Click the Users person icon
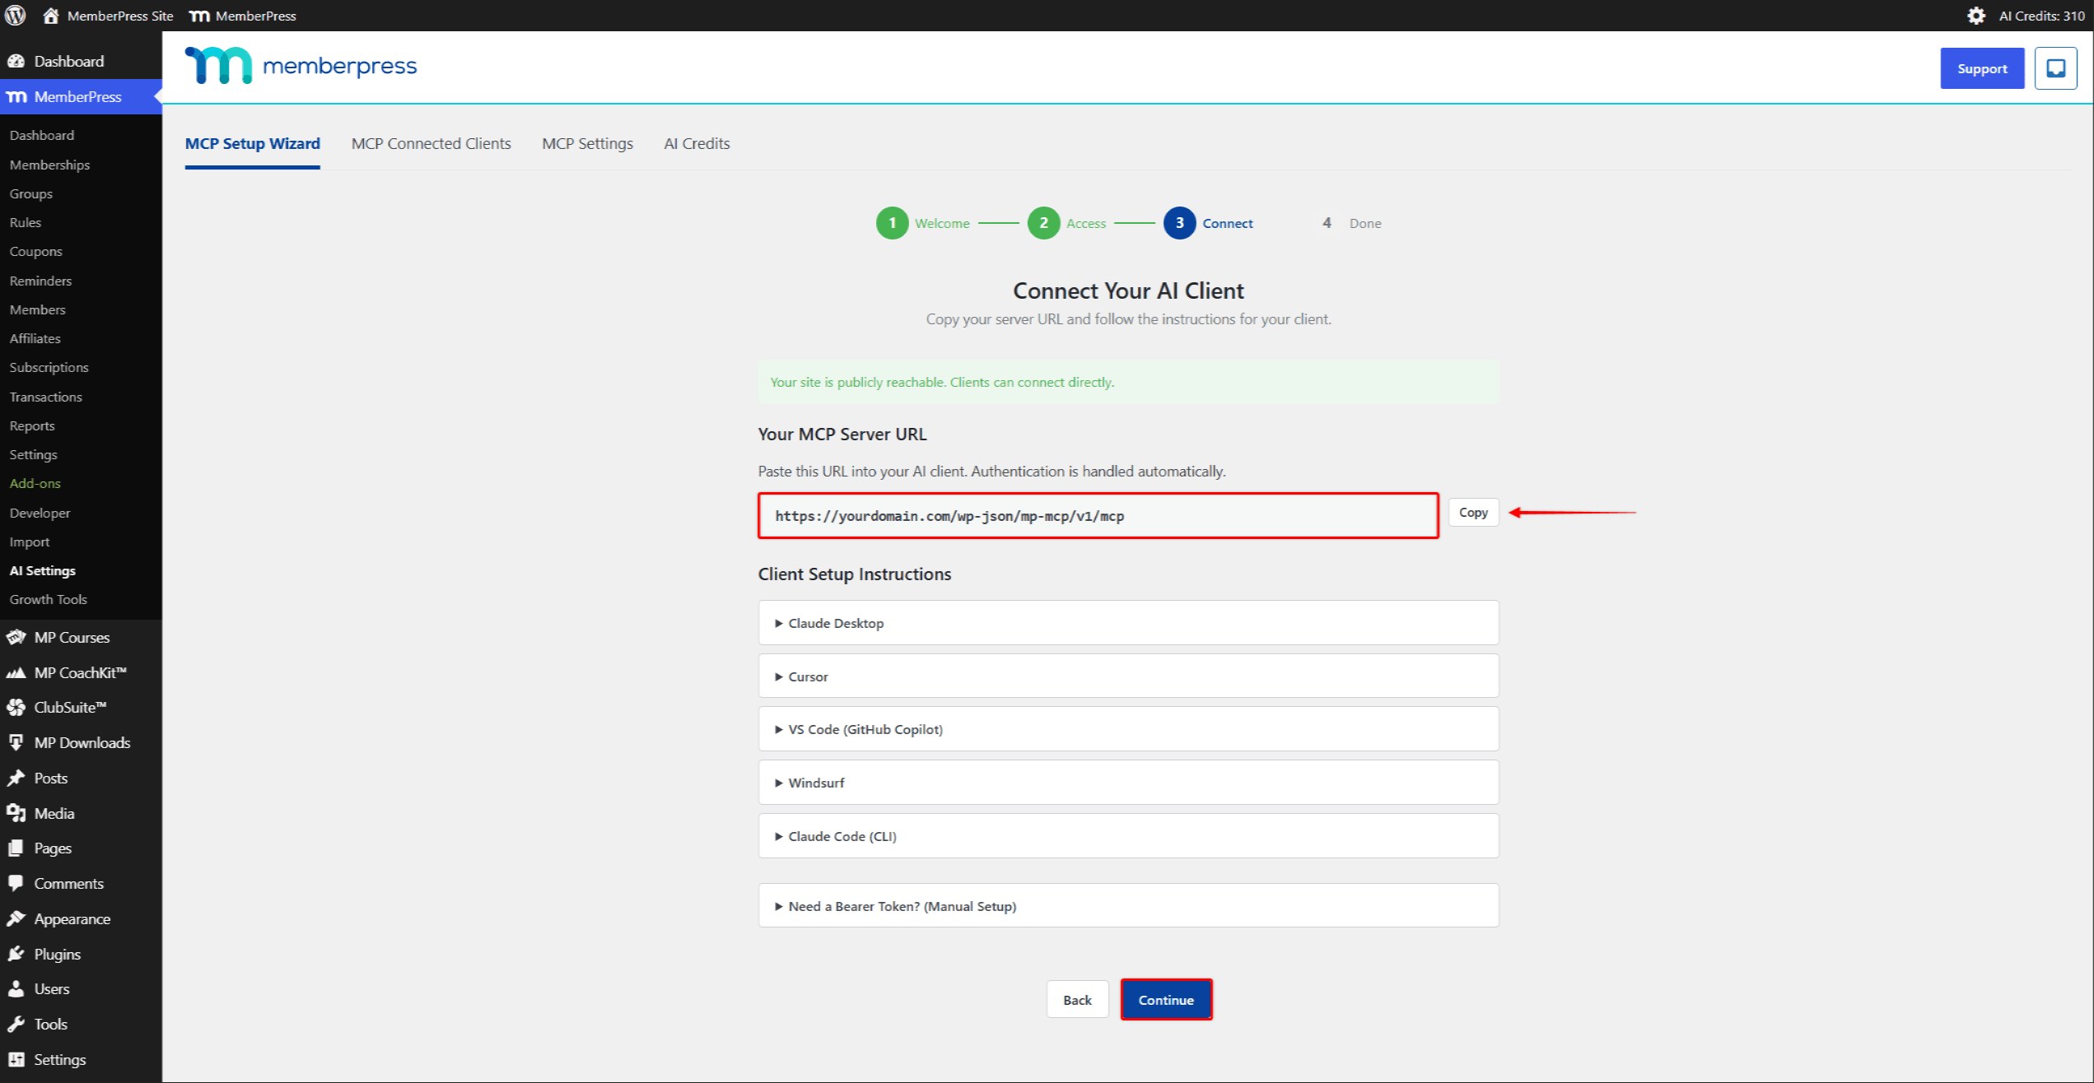 click(x=16, y=988)
